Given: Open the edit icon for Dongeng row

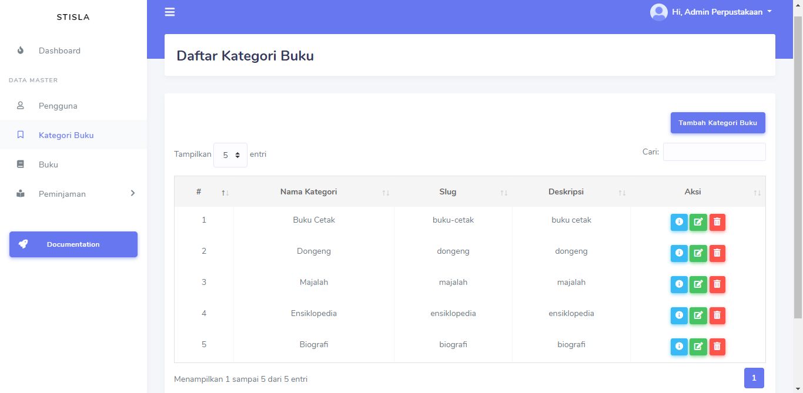Looking at the screenshot, I should (x=698, y=253).
